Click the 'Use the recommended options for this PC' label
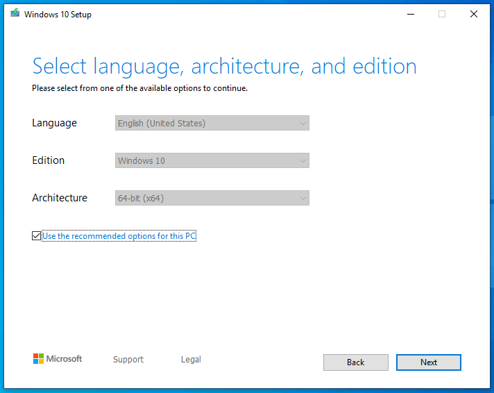The width and height of the screenshot is (494, 393). click(x=119, y=236)
